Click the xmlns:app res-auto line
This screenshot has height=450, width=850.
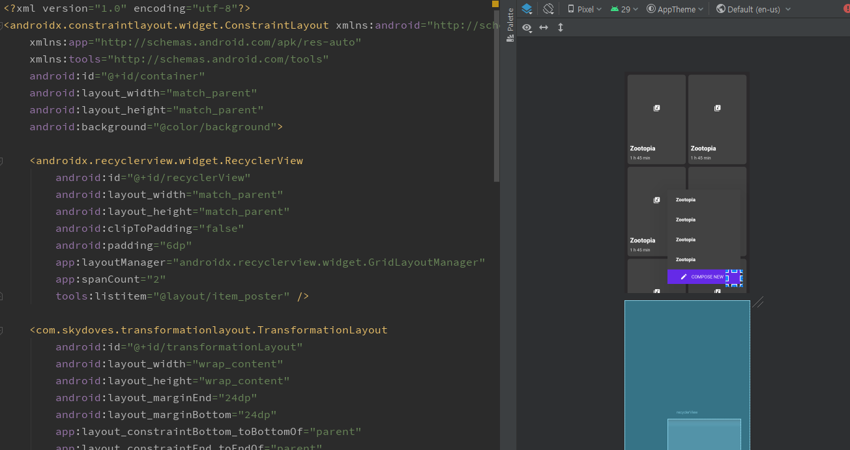[x=196, y=42]
